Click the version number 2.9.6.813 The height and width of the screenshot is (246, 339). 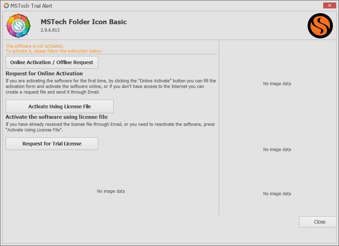[50, 30]
